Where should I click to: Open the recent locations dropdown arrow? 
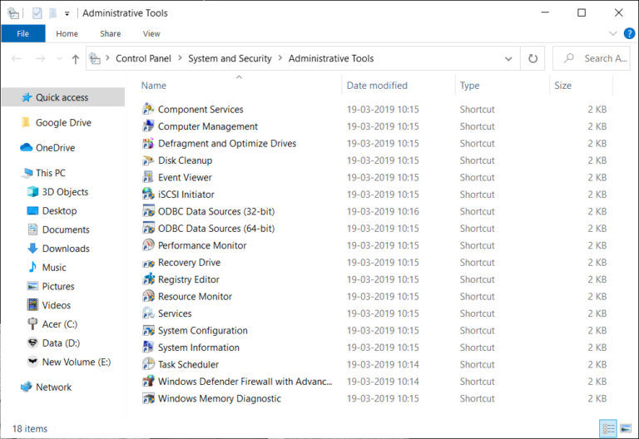58,59
